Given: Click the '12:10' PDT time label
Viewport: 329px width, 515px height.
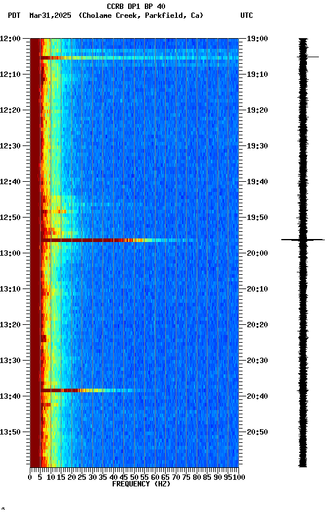Looking at the screenshot, I should coord(10,75).
